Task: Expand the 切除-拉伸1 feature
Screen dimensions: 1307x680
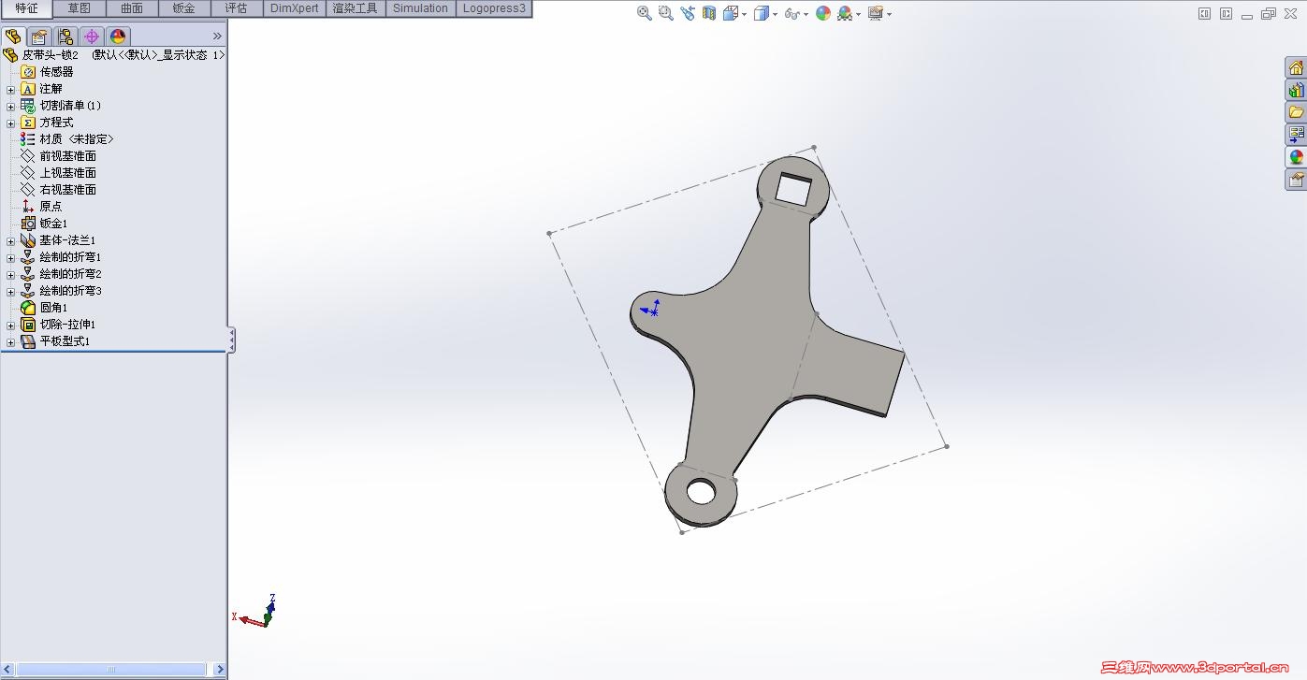Action: [11, 325]
